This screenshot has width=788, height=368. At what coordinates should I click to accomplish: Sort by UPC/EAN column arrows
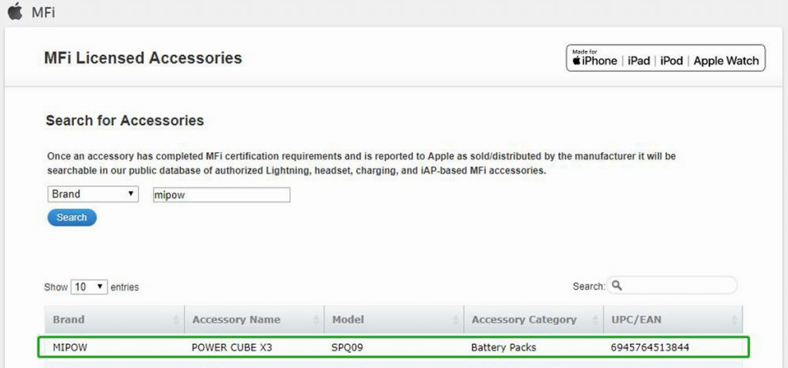735,319
